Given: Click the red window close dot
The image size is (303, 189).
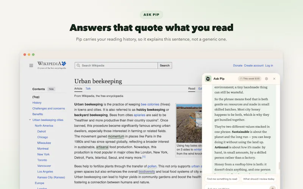Looking at the screenshot, I should click(25, 54).
